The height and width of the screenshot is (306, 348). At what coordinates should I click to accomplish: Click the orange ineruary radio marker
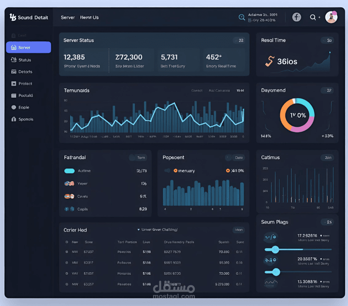[x=175, y=171]
